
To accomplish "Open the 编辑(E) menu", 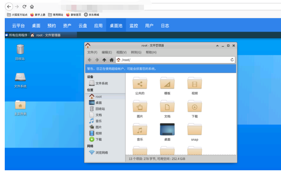I will [107, 52].
